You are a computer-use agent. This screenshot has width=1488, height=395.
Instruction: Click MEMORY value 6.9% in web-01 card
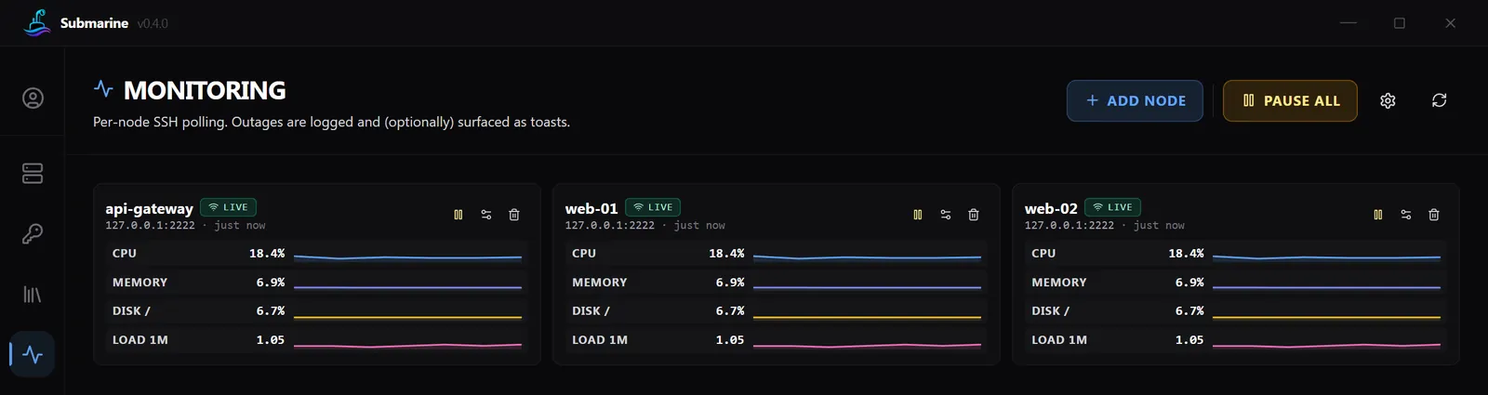730,282
